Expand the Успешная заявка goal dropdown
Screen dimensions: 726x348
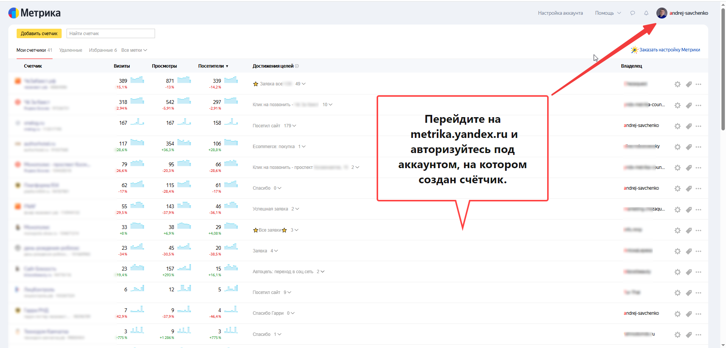click(295, 209)
